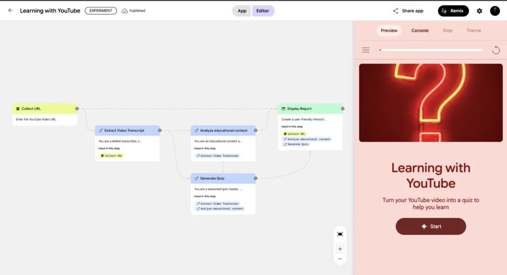
Task: Click the Share app icon
Action: (396, 11)
